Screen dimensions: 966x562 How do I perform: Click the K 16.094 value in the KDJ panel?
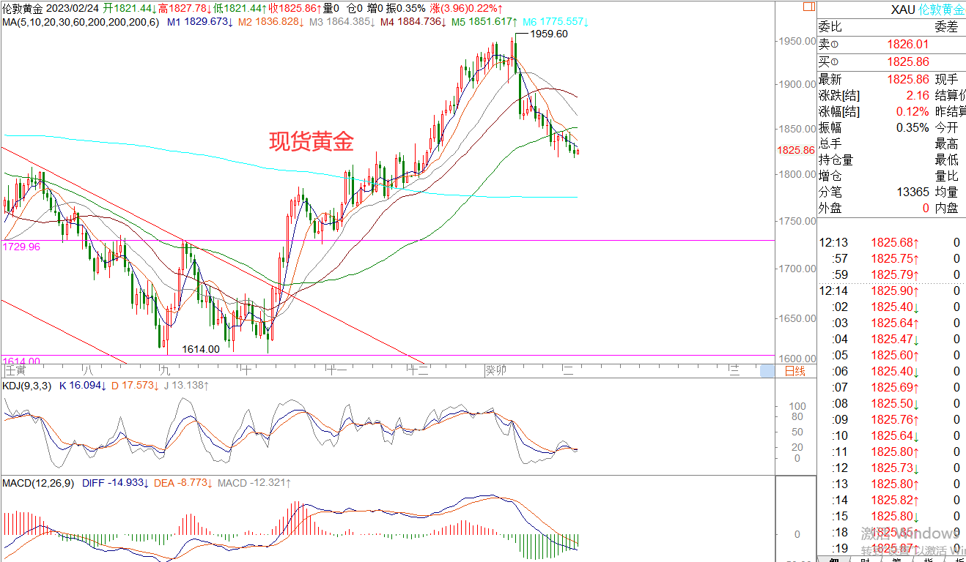83,385
